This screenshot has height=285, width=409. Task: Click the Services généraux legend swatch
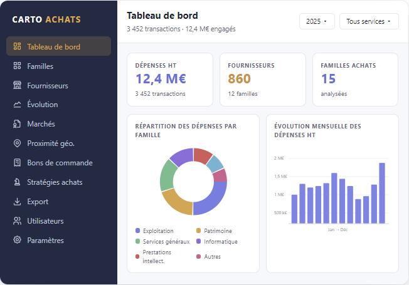click(x=138, y=241)
